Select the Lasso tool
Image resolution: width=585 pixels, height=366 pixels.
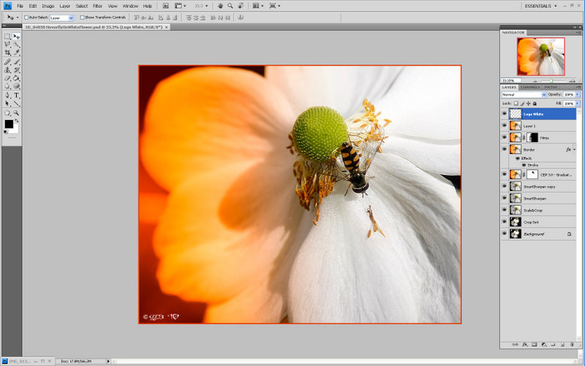(x=7, y=45)
